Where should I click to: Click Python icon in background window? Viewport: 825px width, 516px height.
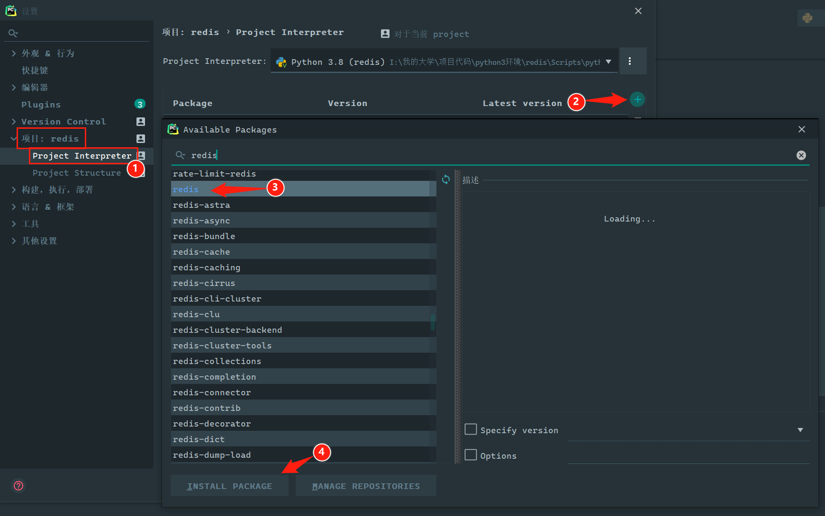(807, 18)
